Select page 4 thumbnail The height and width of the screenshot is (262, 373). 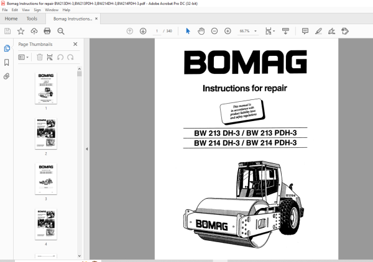click(x=46, y=224)
